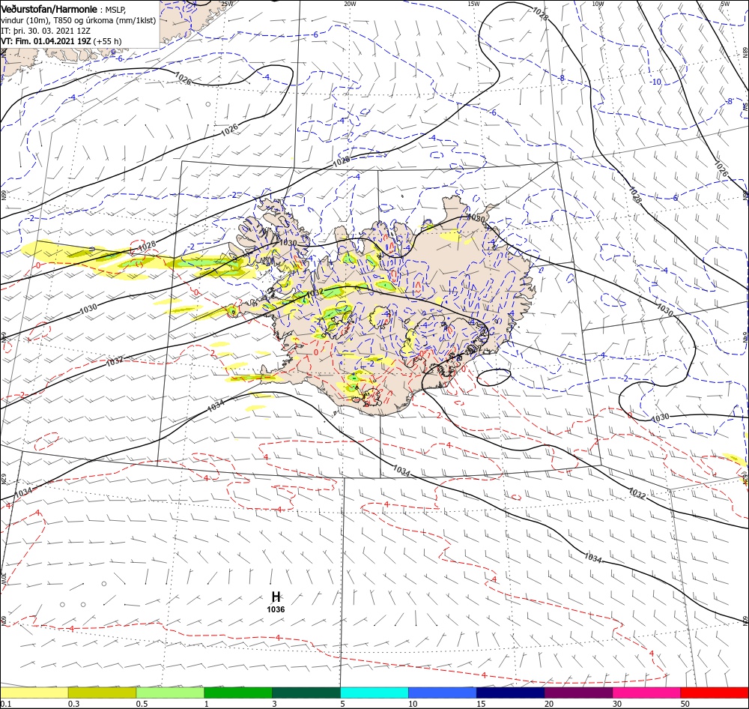Viewport: 749px width, 709px height.
Task: Click the 10W longitude label
Action: tap(598, 4)
